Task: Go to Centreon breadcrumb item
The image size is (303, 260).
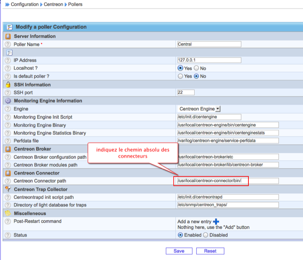Action: 53,5
